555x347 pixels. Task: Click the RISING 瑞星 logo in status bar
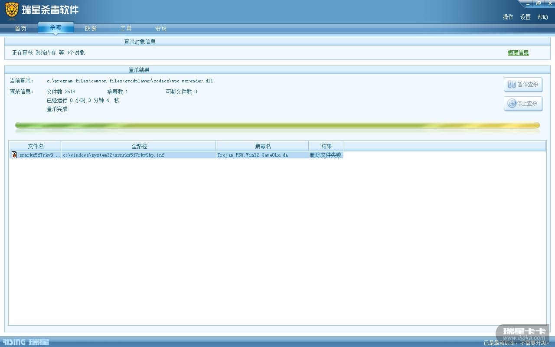26,342
